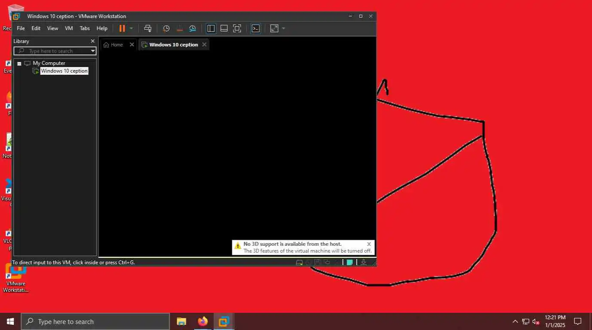Image resolution: width=592 pixels, height=330 pixels.
Task: Click the Ctrl+G input hint text
Action: coord(73,262)
